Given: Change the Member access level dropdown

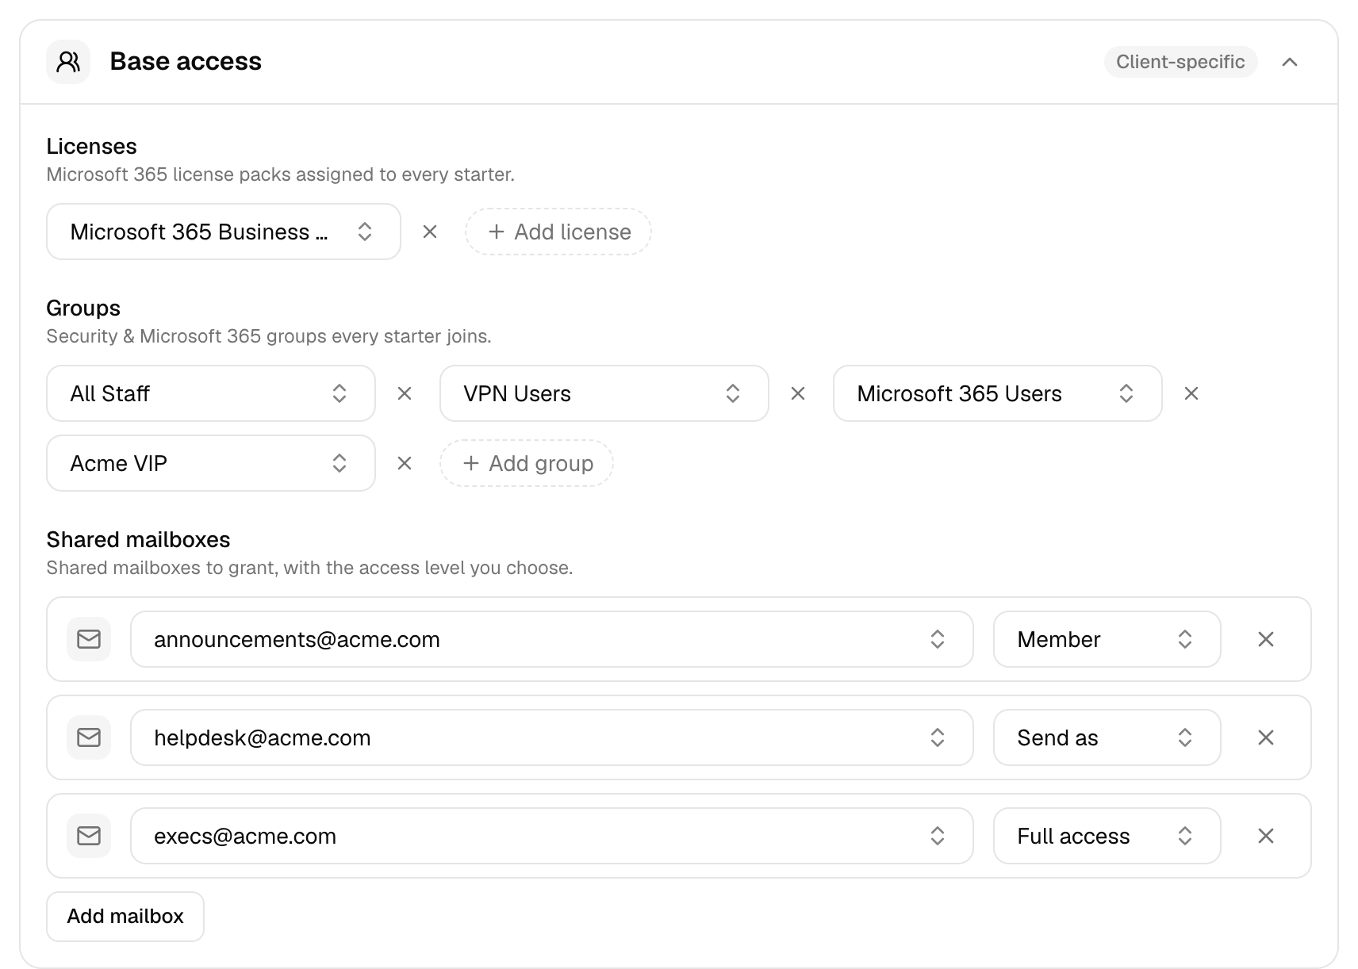Looking at the screenshot, I should (1107, 639).
